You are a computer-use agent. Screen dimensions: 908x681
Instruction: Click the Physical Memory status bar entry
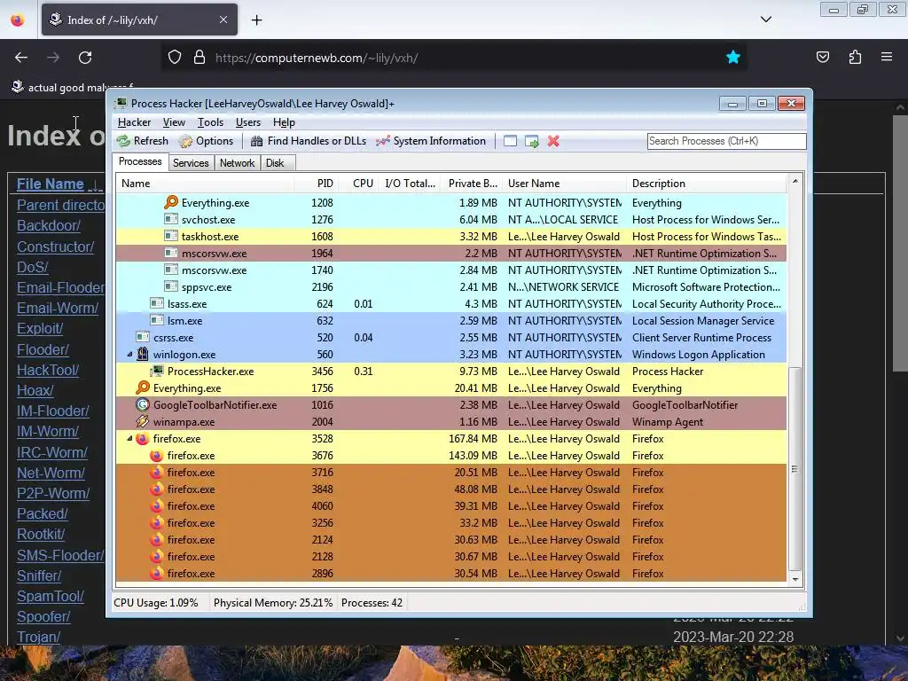pos(273,603)
